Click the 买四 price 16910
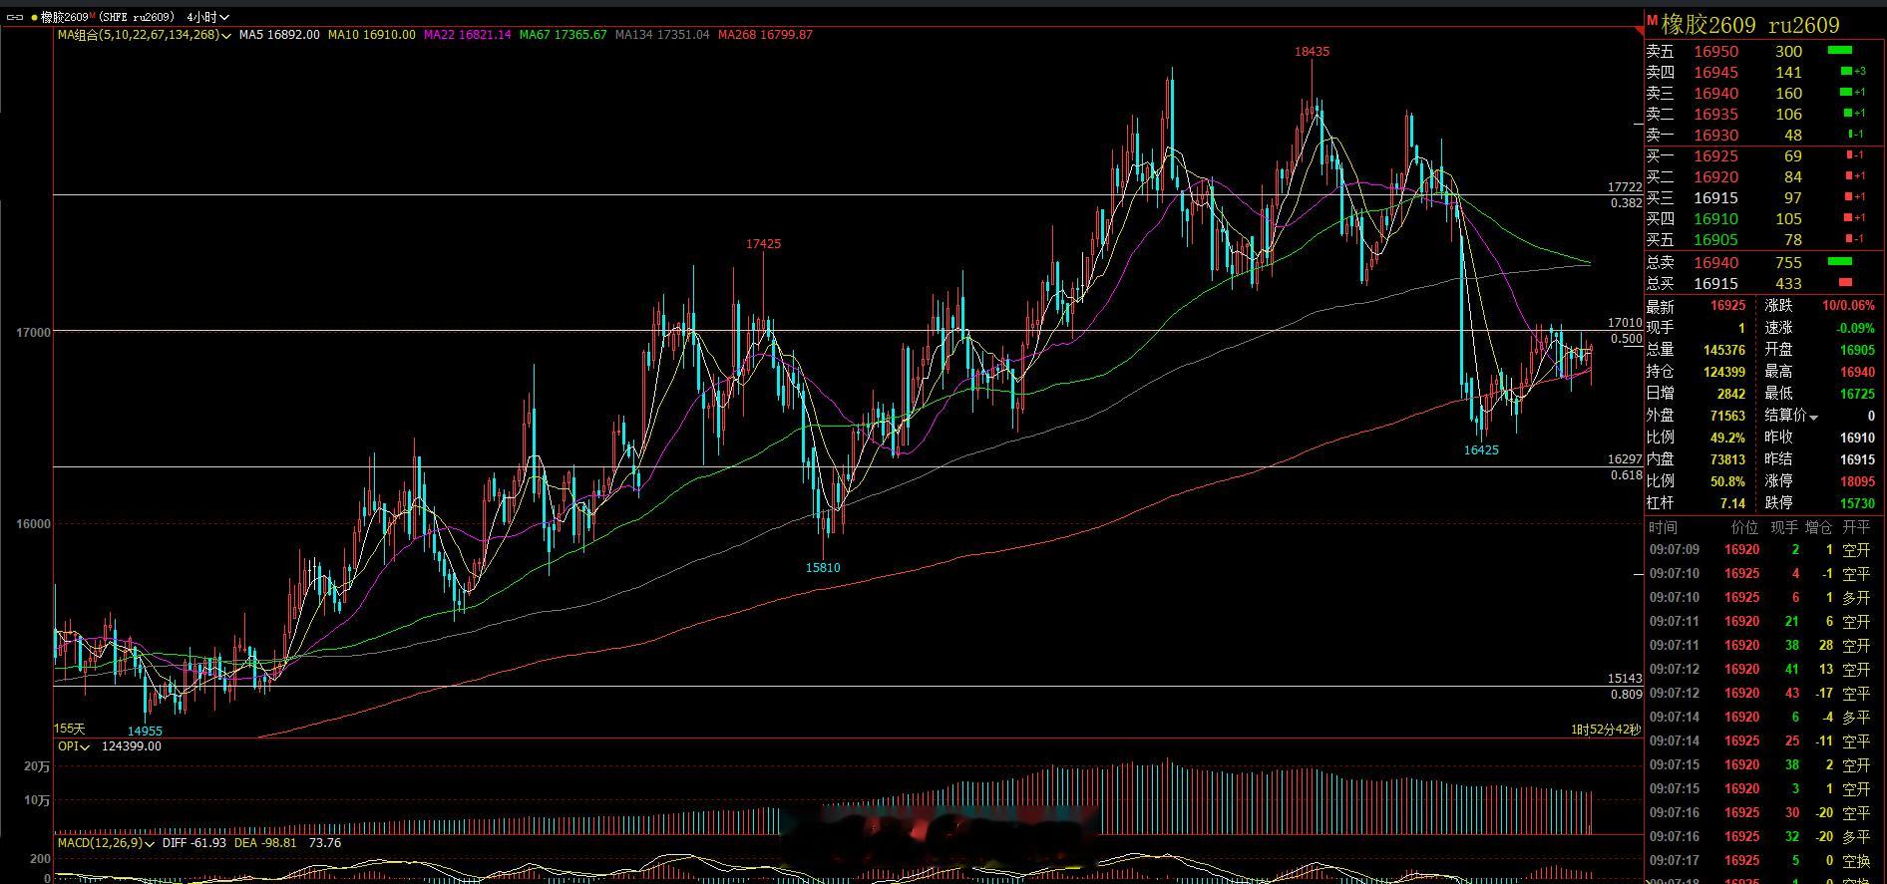 [x=1715, y=219]
